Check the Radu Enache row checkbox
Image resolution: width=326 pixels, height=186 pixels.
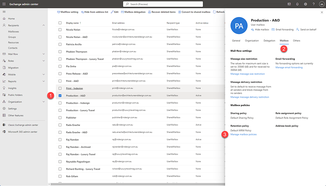60,125
